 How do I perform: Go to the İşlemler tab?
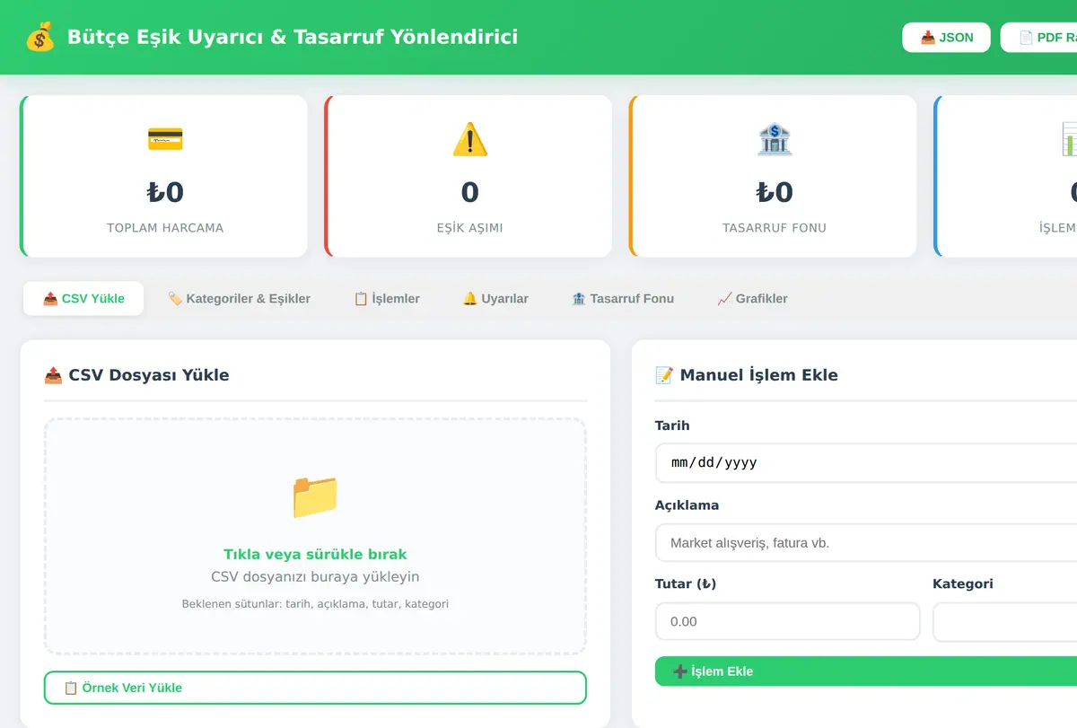(x=387, y=299)
